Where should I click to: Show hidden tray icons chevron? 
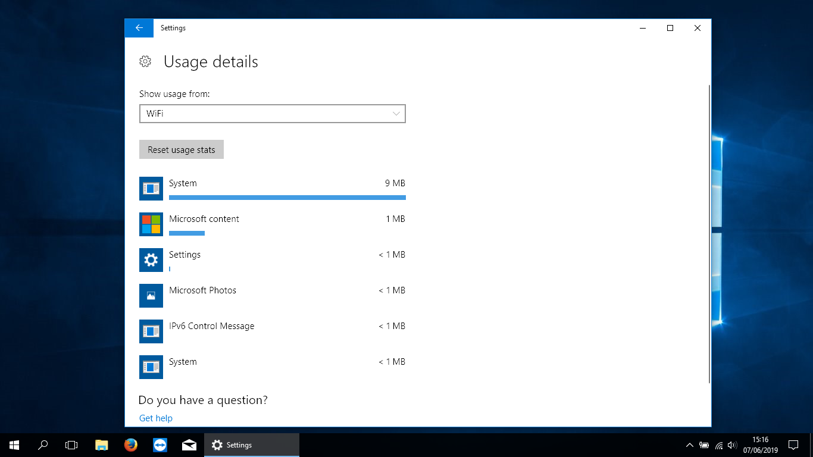click(x=690, y=445)
